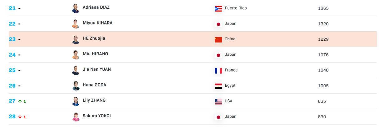Click rank number 25
Viewport: 388px width, 127px height.
(12, 70)
